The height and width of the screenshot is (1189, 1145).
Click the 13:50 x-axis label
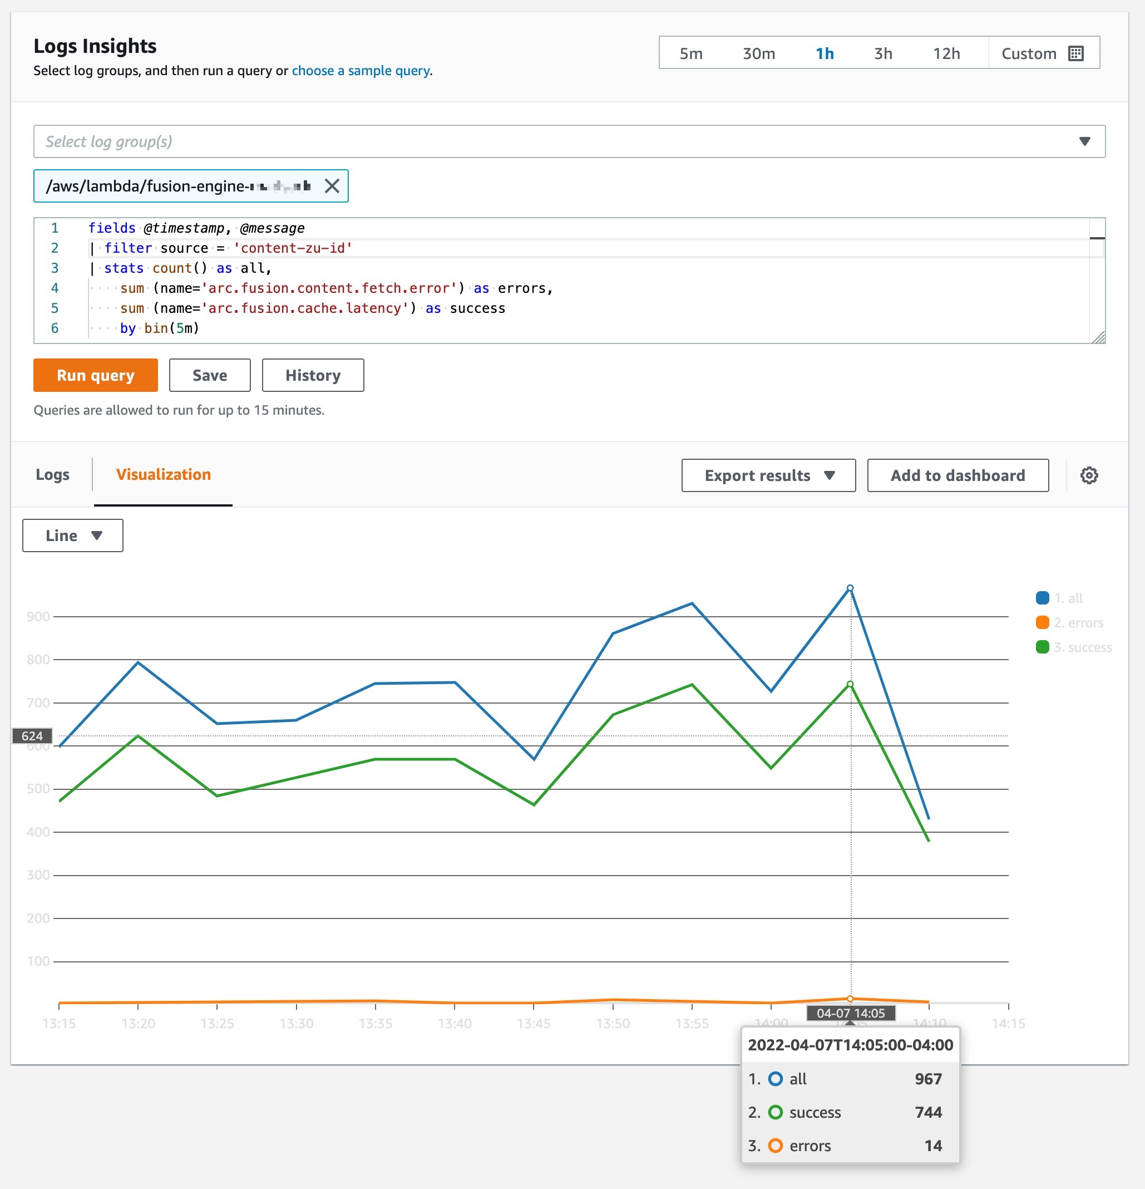coord(613,1023)
